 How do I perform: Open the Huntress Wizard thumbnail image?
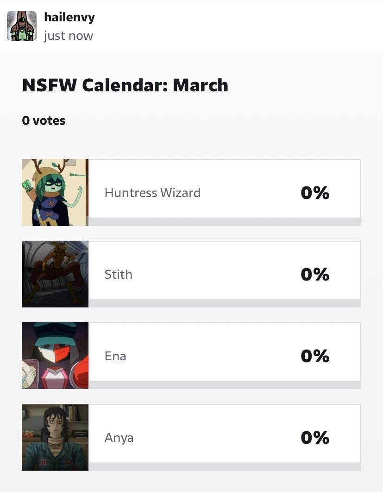click(55, 192)
